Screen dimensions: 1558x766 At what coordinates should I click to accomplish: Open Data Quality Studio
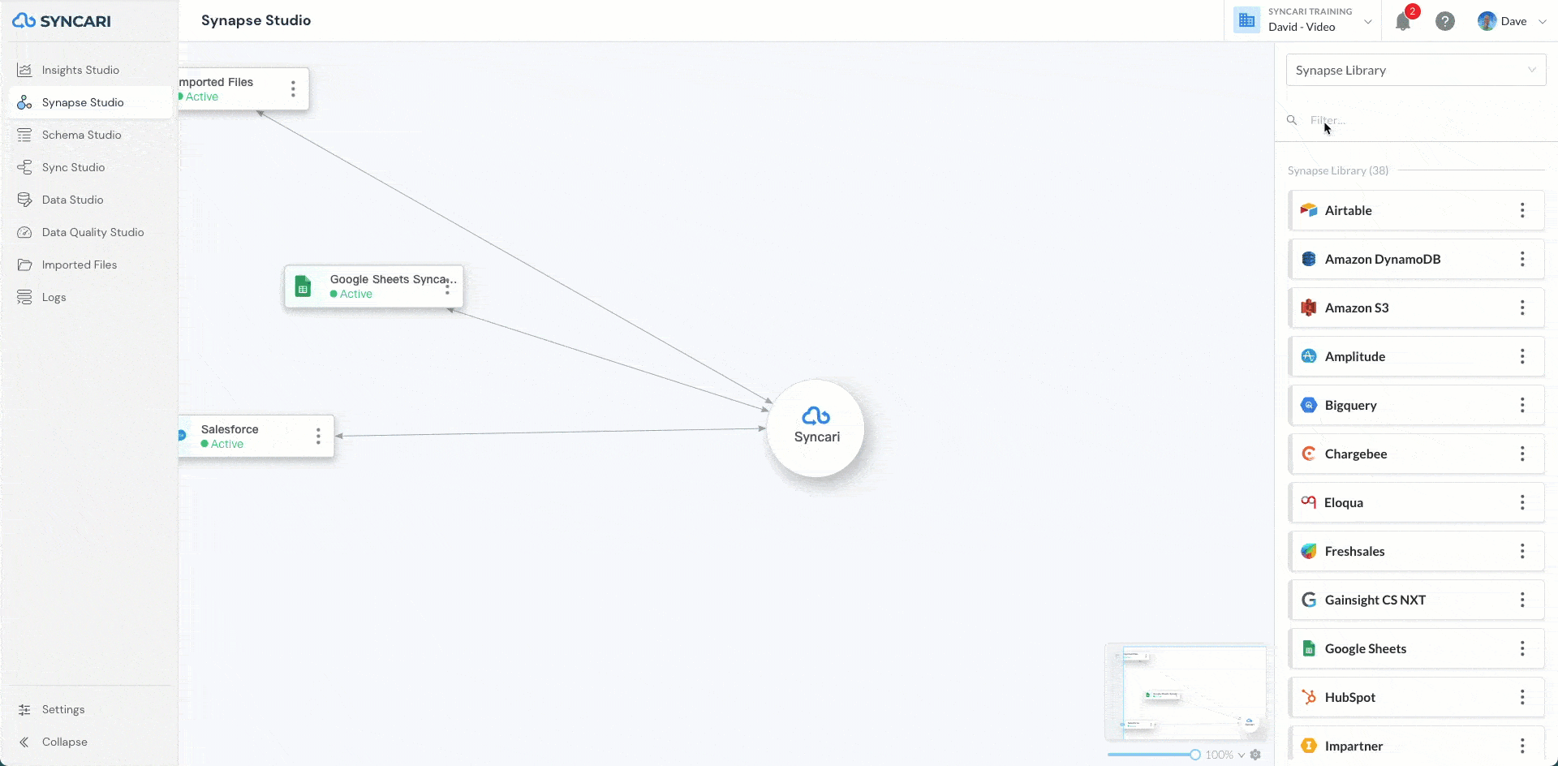93,232
